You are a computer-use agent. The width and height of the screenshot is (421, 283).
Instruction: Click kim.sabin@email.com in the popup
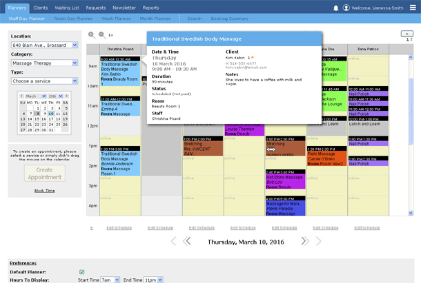coord(246,67)
